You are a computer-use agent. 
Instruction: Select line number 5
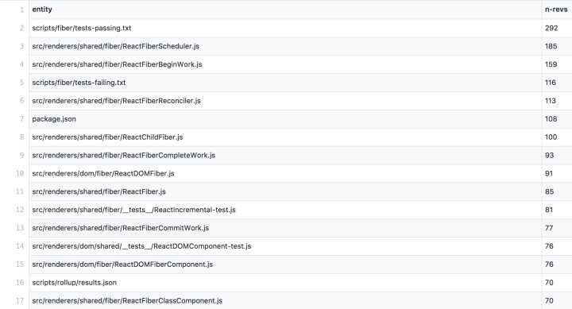click(21, 83)
